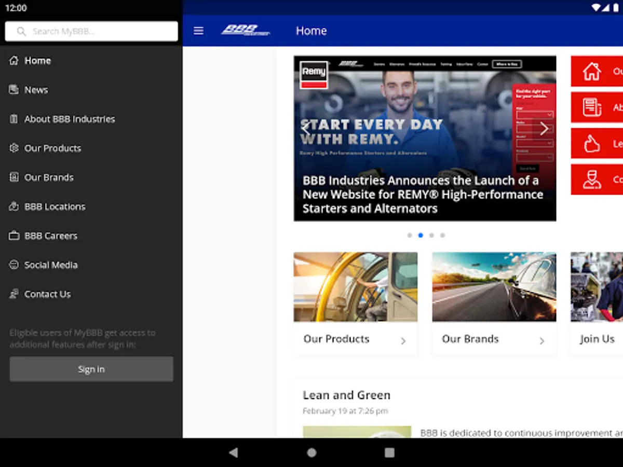The width and height of the screenshot is (623, 467).
Task: Tap the Android back navigation button
Action: (234, 452)
